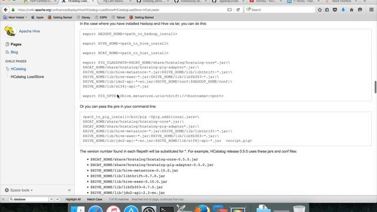Open the ESPN bookmark
The width and height of the screenshot is (377, 212).
(x=101, y=17)
